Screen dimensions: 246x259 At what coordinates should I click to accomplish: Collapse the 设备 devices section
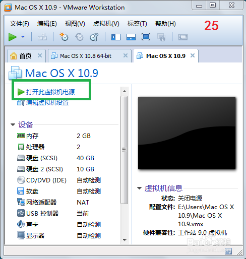[x=13, y=124]
